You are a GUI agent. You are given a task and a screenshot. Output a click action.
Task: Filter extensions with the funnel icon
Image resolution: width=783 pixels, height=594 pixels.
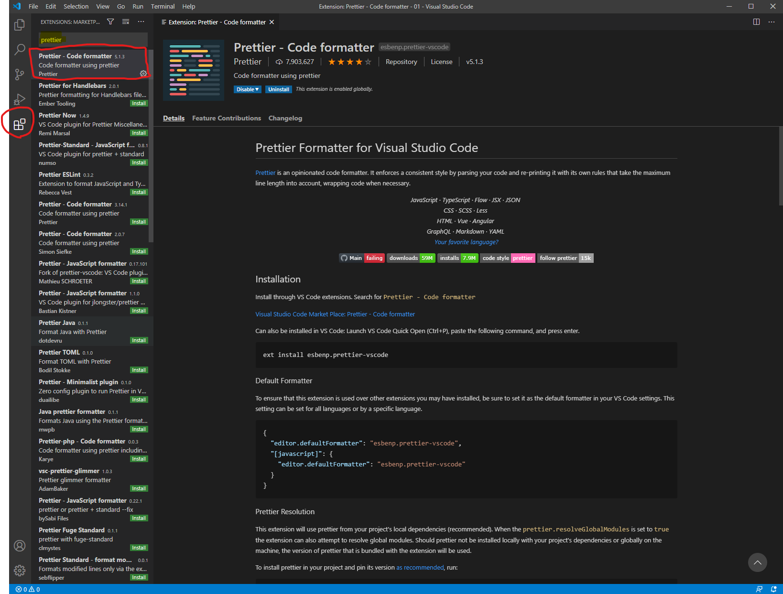pos(110,22)
